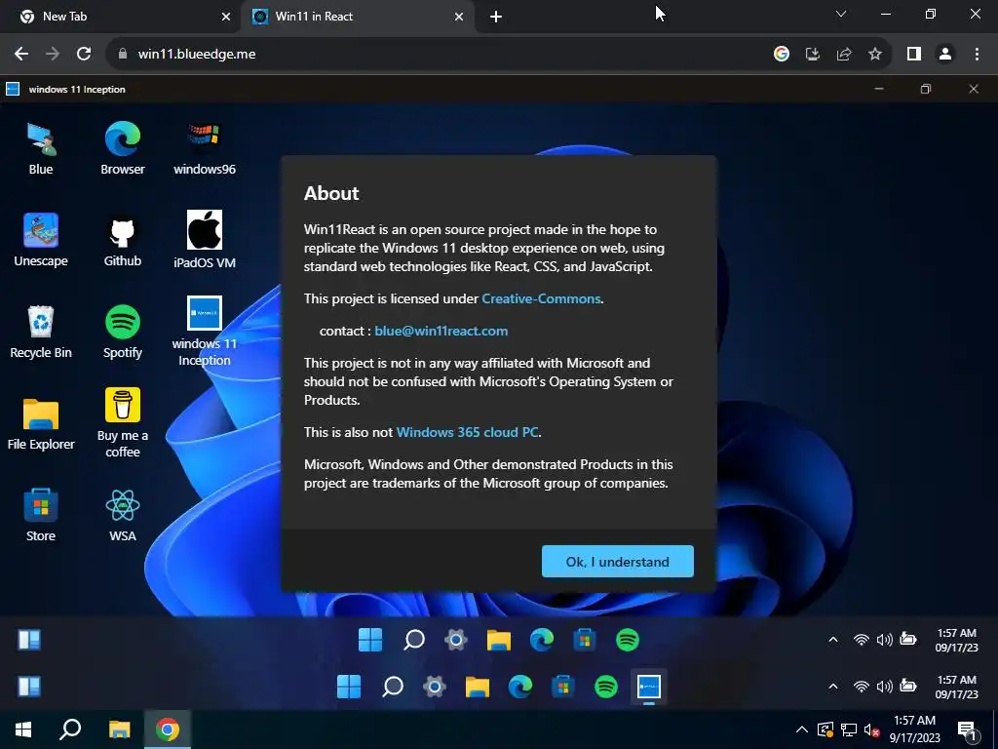This screenshot has height=749, width=998.
Task: Open Store on the lower web taskbar
Action: [562, 687]
